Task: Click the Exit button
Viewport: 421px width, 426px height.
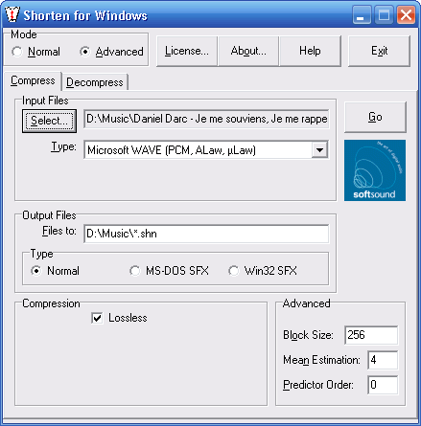Action: point(379,51)
